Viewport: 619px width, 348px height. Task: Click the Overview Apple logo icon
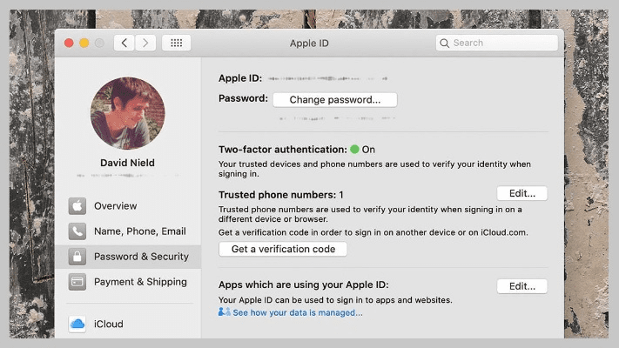pos(77,206)
